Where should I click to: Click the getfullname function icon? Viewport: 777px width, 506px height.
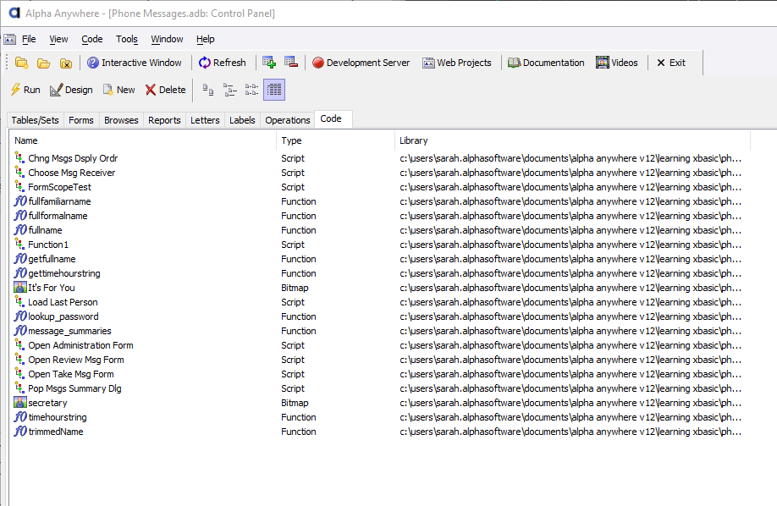tap(20, 259)
